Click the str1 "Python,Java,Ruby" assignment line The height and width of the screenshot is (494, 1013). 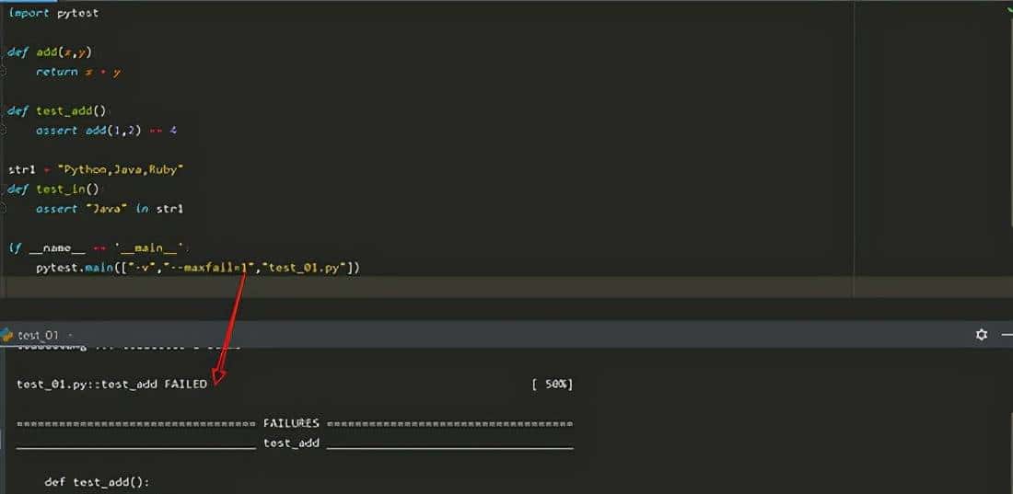tap(97, 170)
